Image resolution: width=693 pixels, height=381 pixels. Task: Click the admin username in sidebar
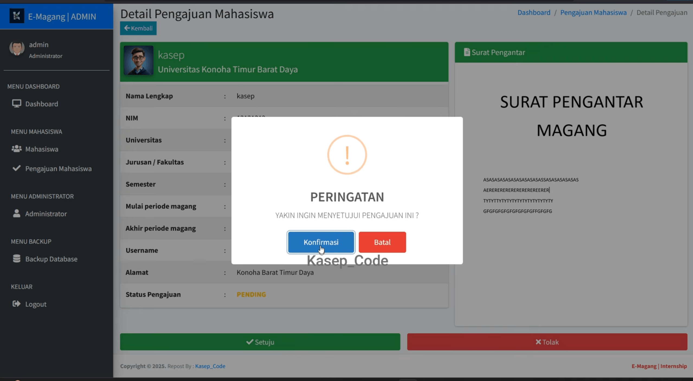(x=39, y=44)
